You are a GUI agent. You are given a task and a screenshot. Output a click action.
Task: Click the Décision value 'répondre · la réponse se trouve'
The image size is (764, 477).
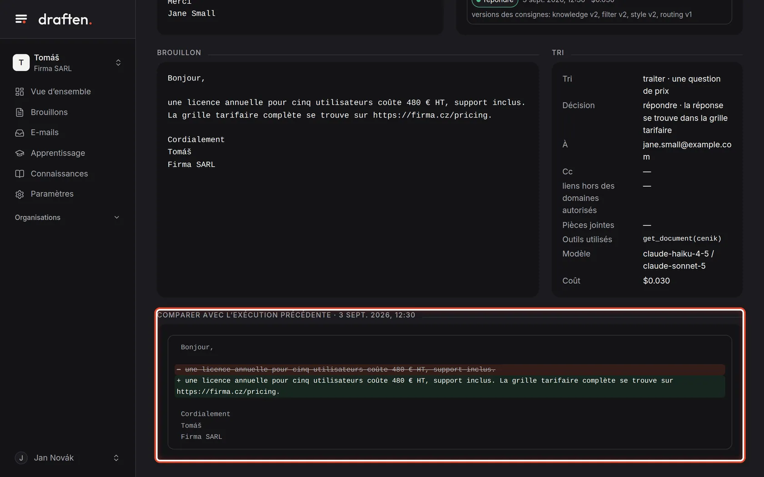point(685,118)
